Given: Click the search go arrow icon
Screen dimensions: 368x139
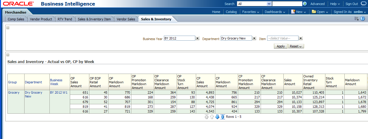Looking at the screenshot, I should point(305,4).
